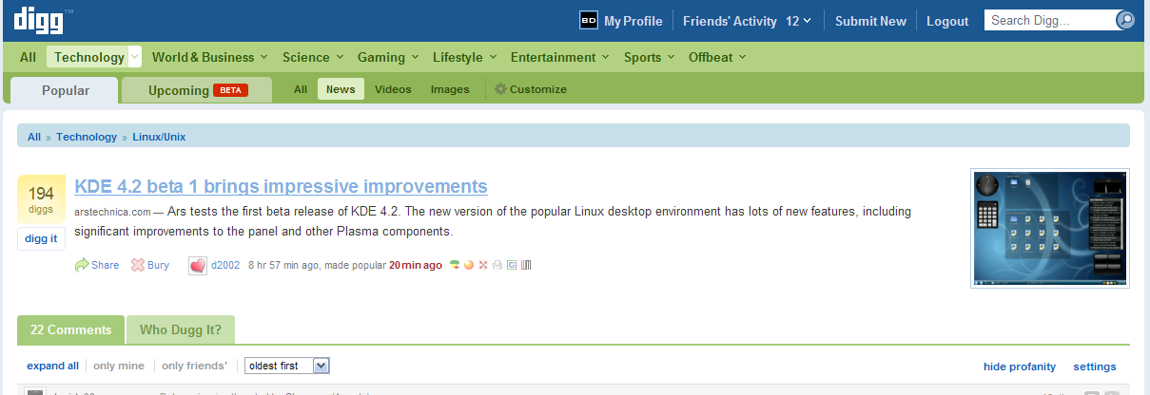
Task: Click the Logout link
Action: (947, 21)
